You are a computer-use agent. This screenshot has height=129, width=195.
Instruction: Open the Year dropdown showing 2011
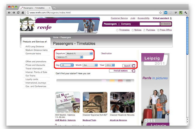(x=110, y=65)
